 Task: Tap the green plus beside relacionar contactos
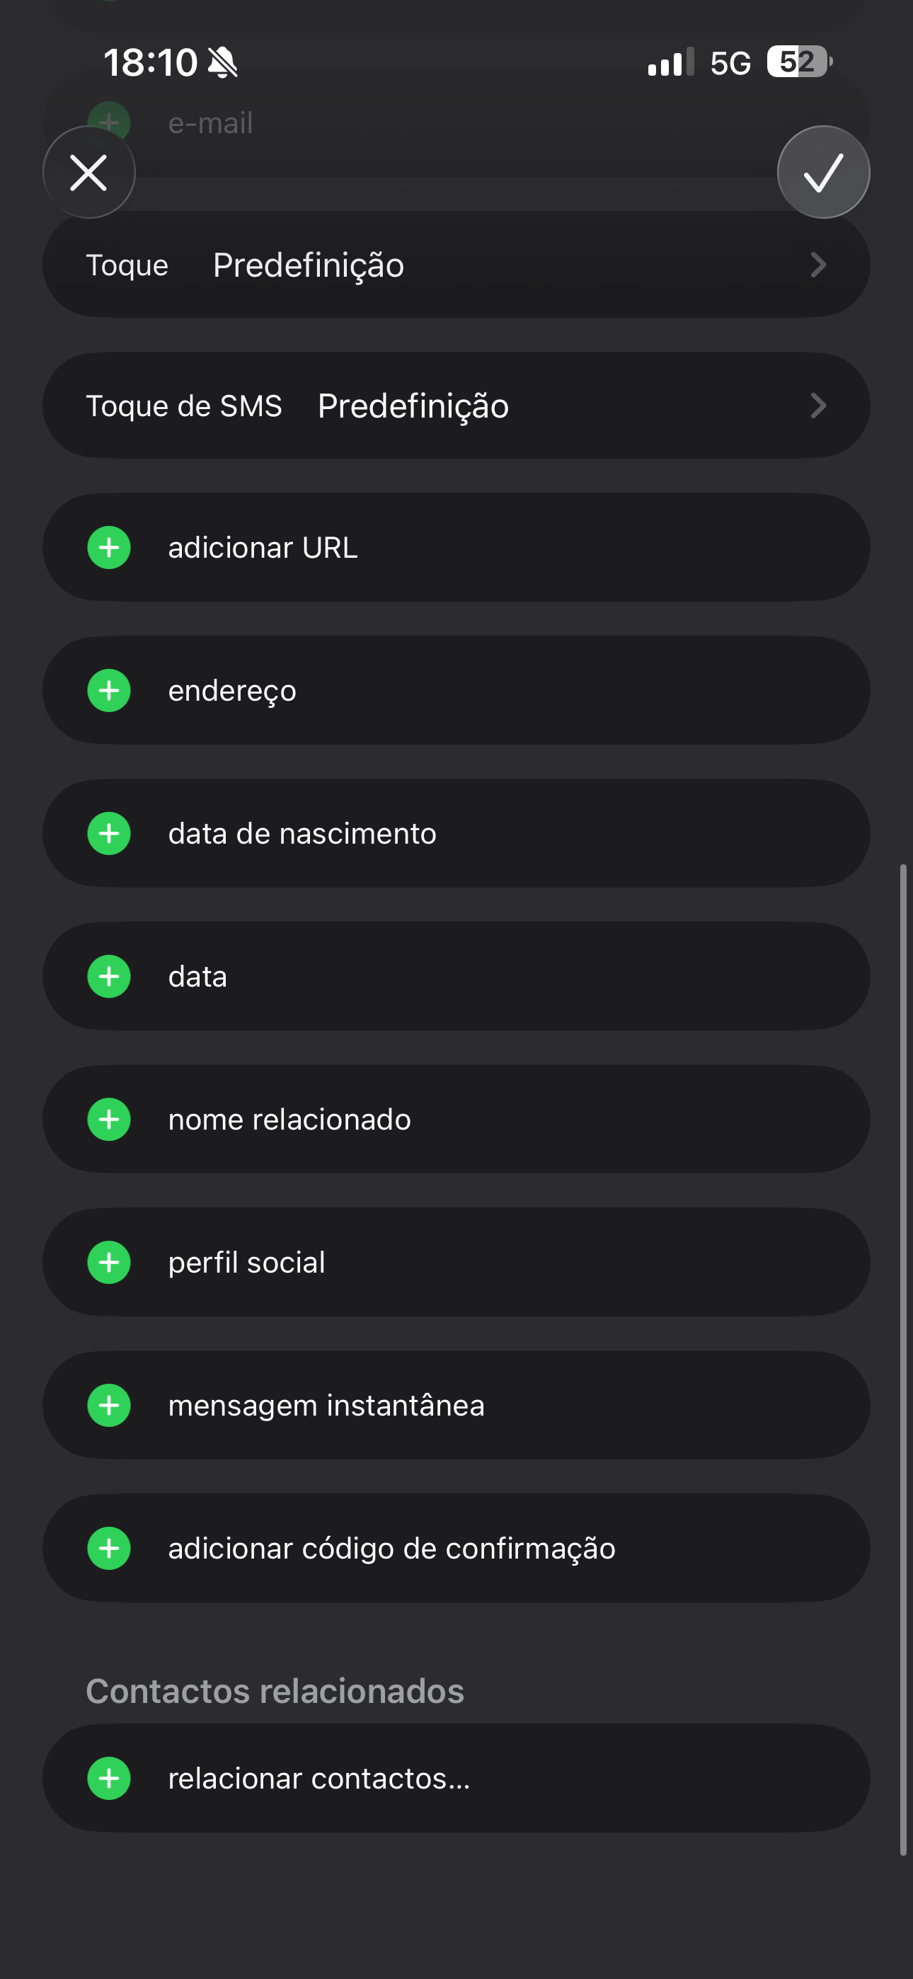(x=109, y=1779)
